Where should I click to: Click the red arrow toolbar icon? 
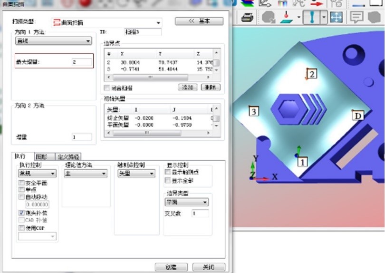point(316,3)
